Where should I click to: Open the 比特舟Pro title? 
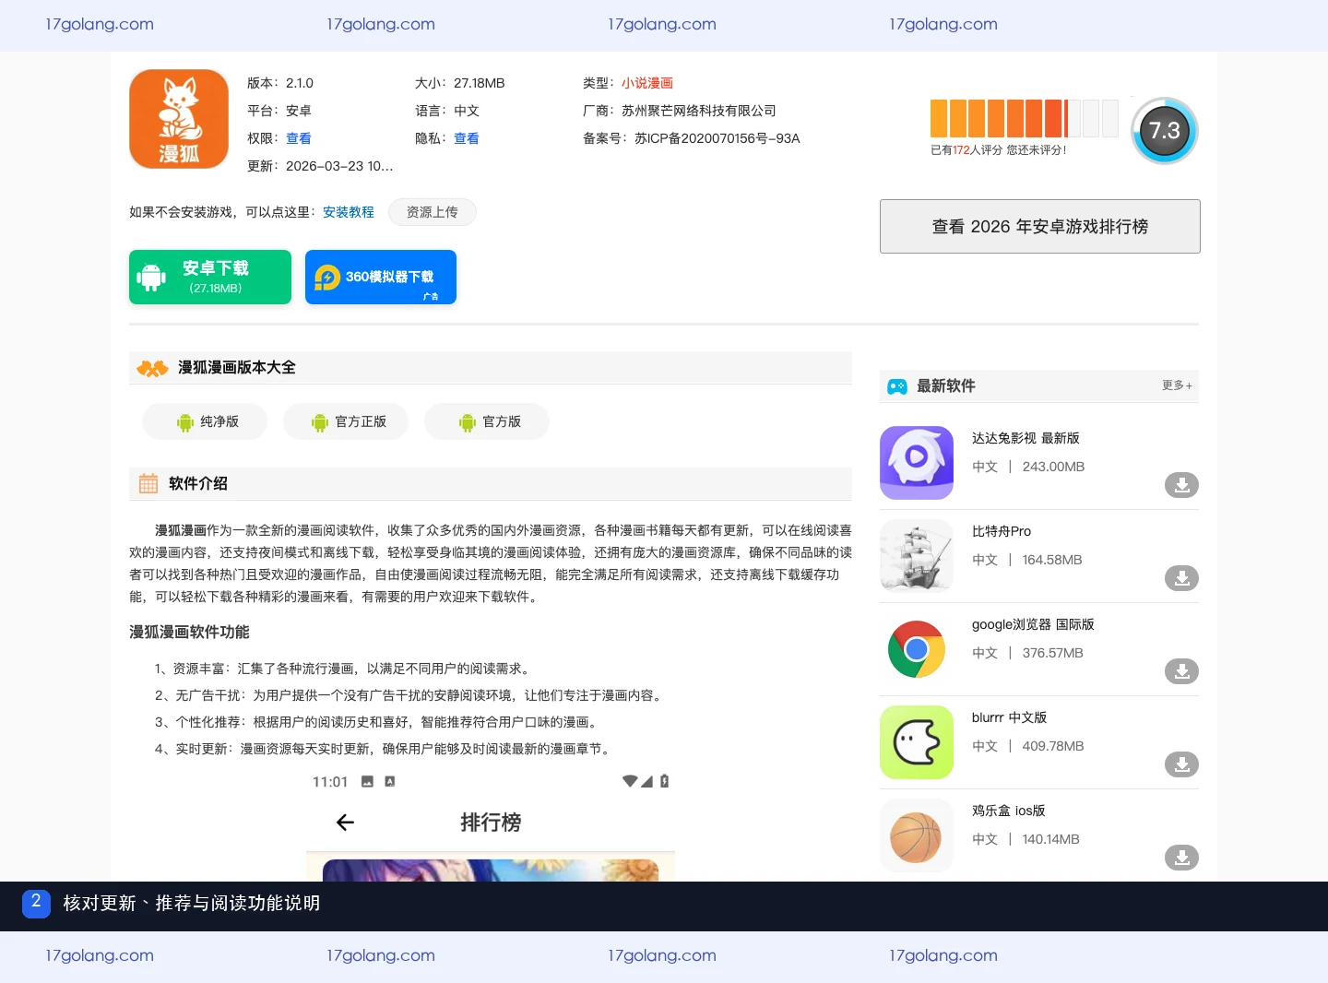[x=1002, y=531]
